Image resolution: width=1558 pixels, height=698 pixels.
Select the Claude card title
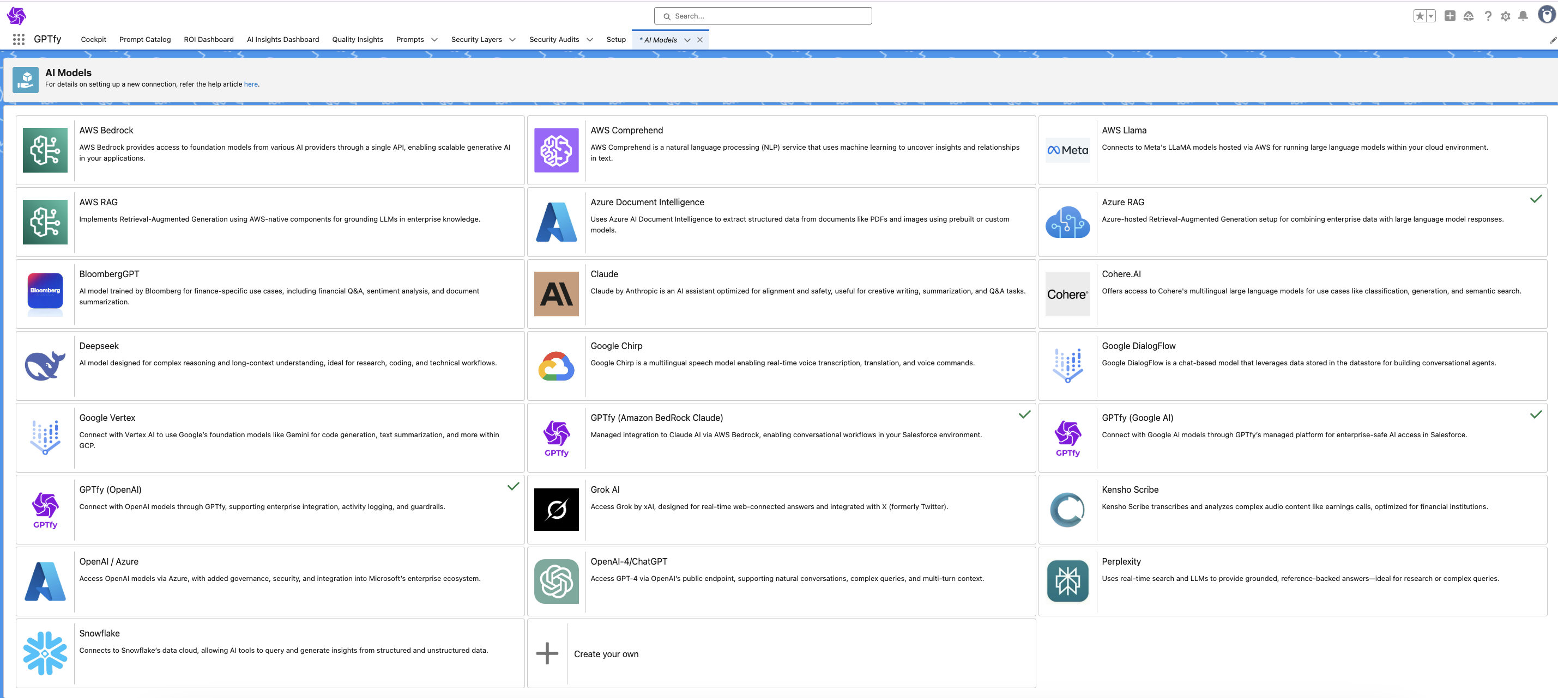(604, 274)
